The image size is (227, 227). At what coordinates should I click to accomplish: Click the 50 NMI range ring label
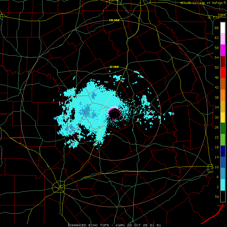tap(114, 67)
